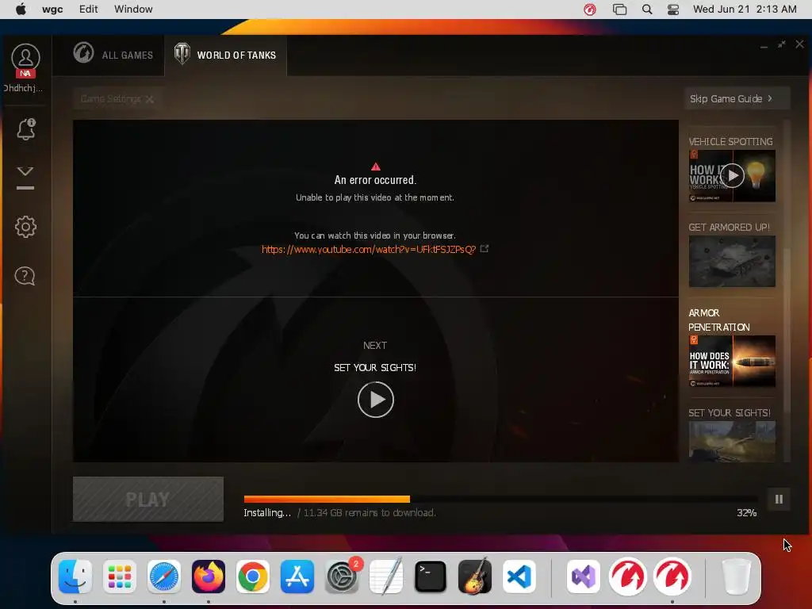Open App Store from the dock
The height and width of the screenshot is (609, 812).
pos(297,576)
